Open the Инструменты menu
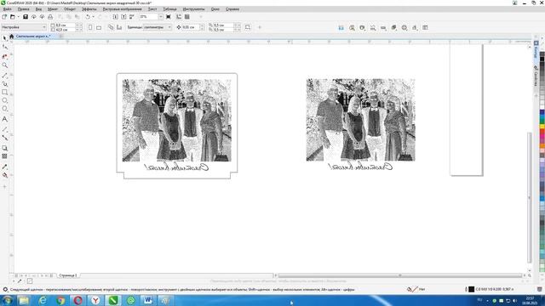This screenshot has height=306, width=545. [193, 9]
